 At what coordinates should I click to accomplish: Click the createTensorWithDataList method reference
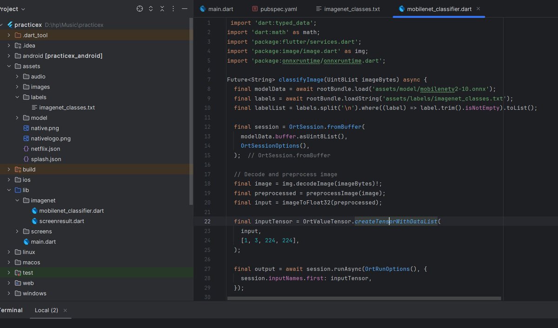tap(396, 221)
